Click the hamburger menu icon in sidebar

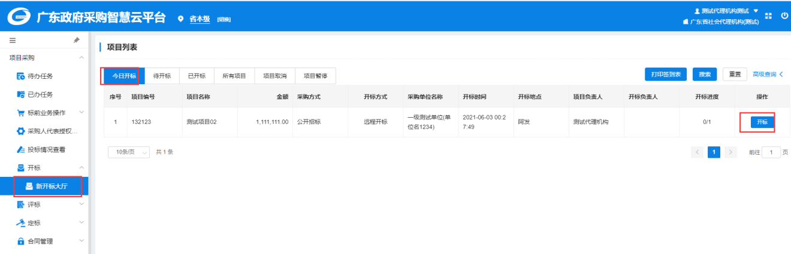coord(13,40)
